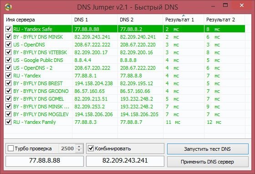Click the DNS Jumper app icon in title bar
This screenshot has height=174, width=255.
point(8,7)
